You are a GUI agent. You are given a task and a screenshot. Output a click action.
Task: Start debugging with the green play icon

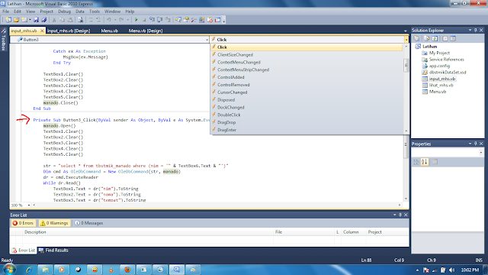[136, 20]
